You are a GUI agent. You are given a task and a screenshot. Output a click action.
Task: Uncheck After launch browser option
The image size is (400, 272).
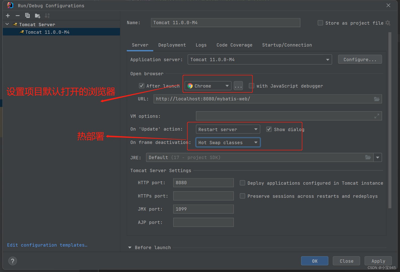142,86
